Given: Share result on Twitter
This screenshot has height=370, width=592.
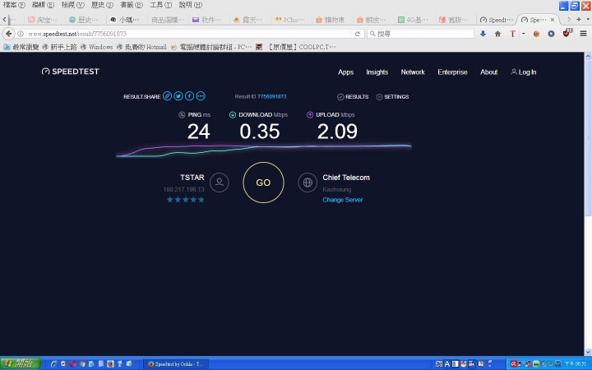Looking at the screenshot, I should click(178, 96).
